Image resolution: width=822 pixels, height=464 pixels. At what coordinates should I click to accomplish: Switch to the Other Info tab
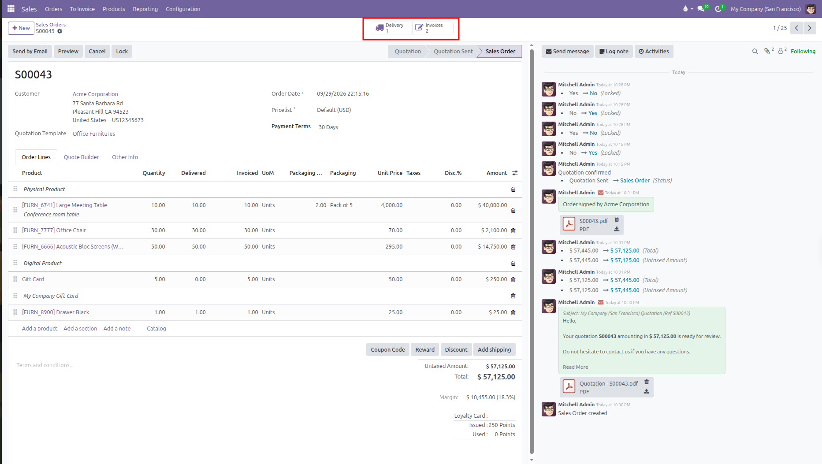click(x=125, y=157)
